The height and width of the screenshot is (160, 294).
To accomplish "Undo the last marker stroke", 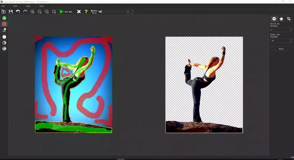I will pyautogui.click(x=18, y=12).
